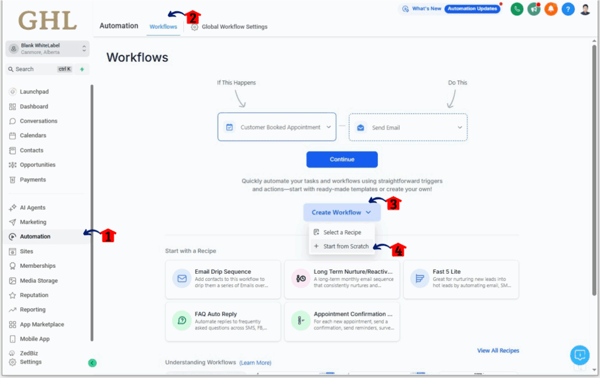Click the GHL logo
The width and height of the screenshot is (600, 378).
click(x=47, y=21)
